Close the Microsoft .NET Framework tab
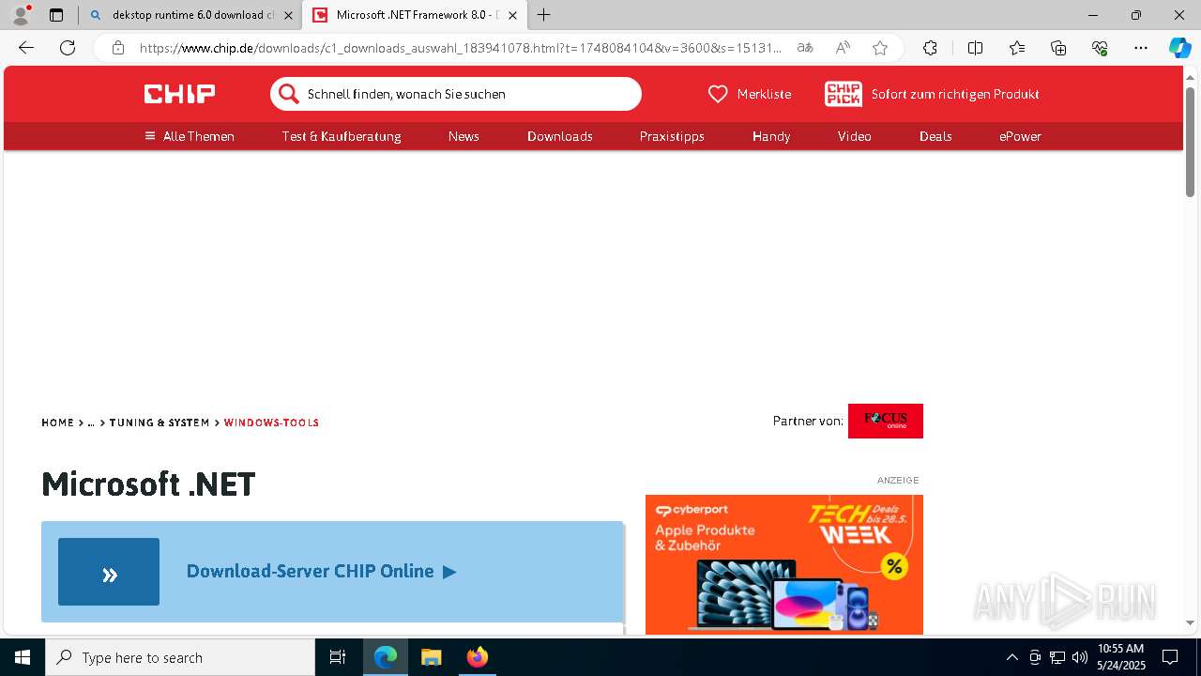Screen dimensions: 1201x676 tap(512, 15)
